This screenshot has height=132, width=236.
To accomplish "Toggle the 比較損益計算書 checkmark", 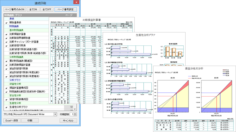I will point(6,34).
